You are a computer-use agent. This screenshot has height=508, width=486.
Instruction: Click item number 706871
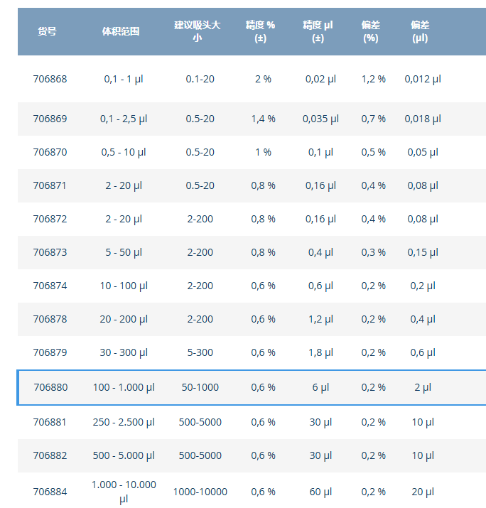coord(50,185)
